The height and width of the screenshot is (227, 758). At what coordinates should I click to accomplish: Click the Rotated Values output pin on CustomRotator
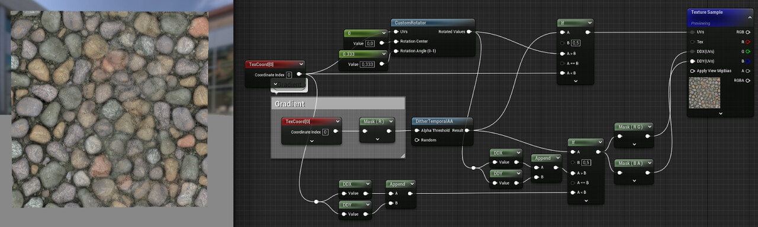[469, 31]
